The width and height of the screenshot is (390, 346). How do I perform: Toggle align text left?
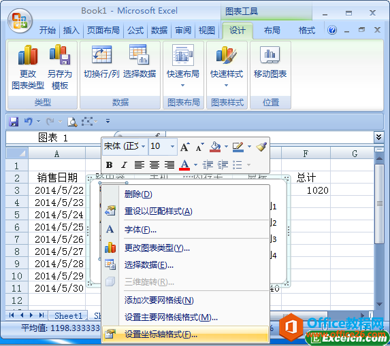[140, 165]
